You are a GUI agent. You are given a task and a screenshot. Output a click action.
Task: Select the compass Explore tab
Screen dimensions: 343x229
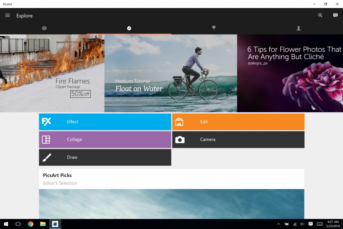tap(129, 28)
